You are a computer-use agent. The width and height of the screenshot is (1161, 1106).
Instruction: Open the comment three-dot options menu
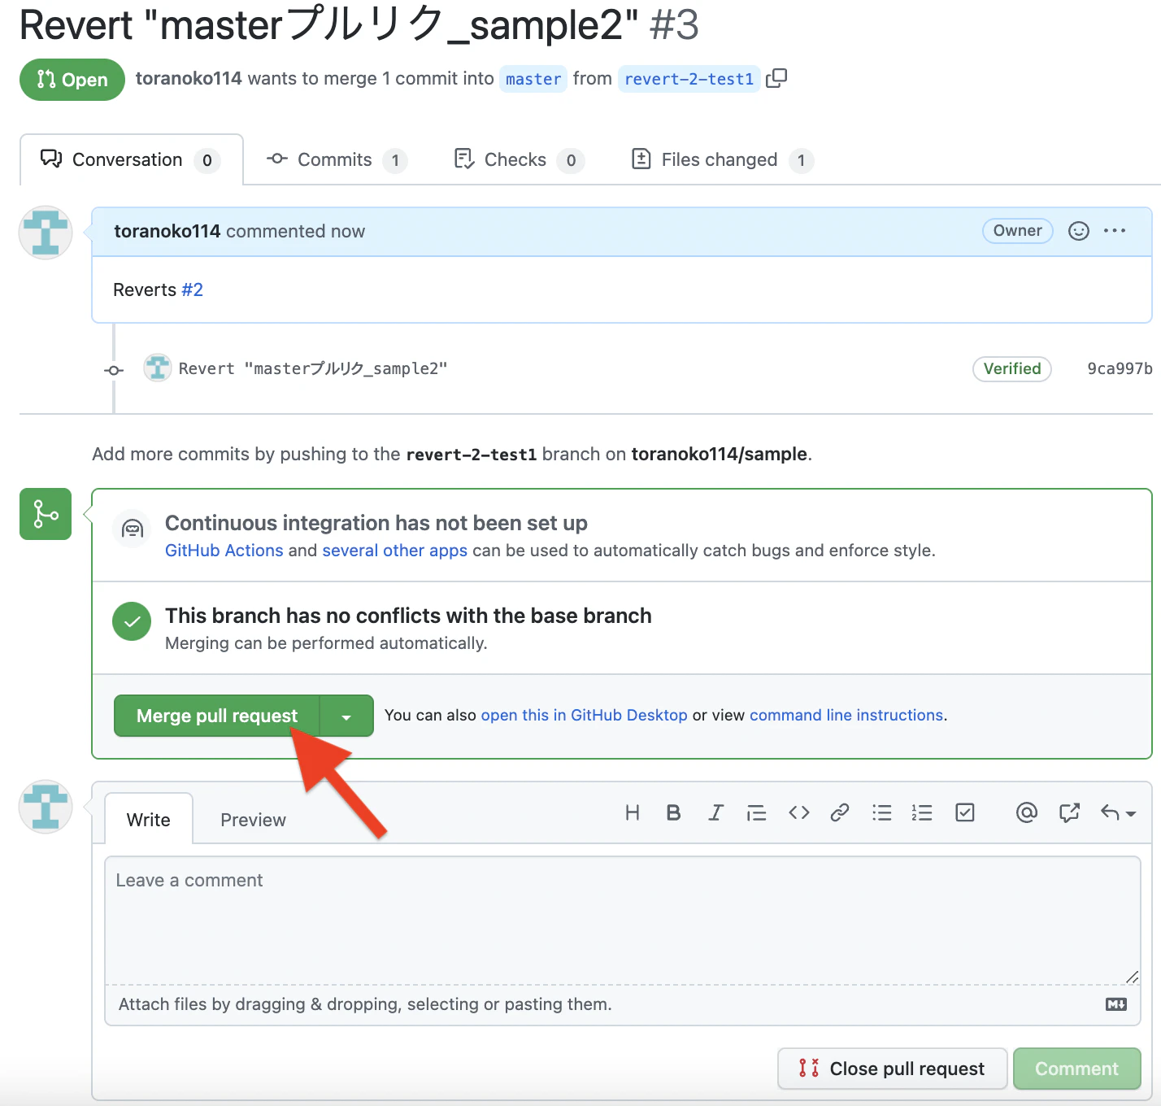1115,231
